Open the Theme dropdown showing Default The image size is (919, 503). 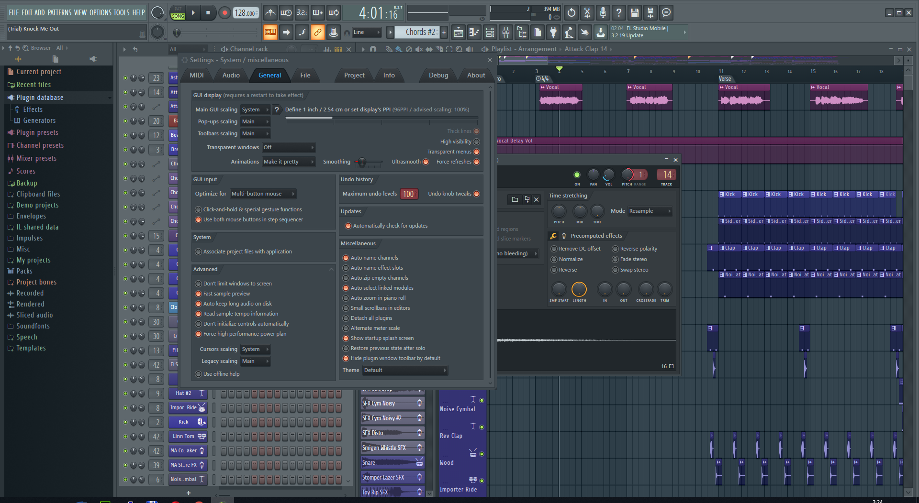click(405, 370)
